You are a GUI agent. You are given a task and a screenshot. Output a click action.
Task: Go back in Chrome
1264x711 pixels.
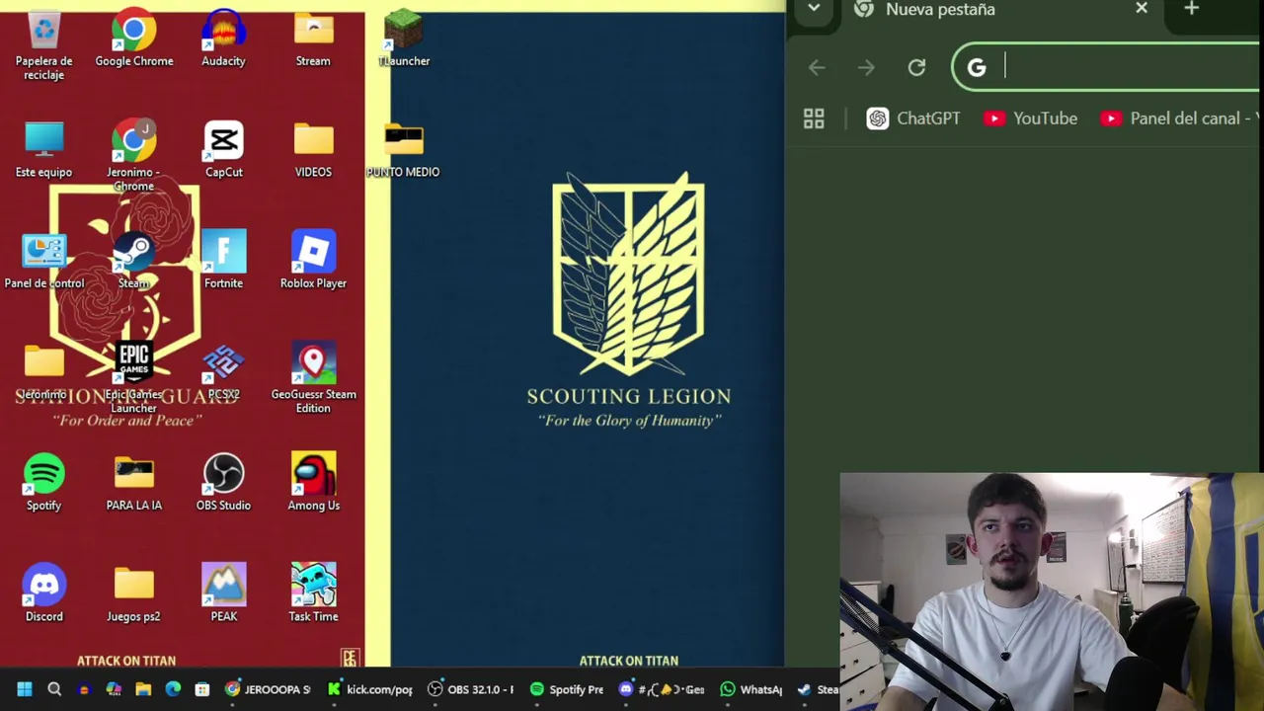(817, 67)
